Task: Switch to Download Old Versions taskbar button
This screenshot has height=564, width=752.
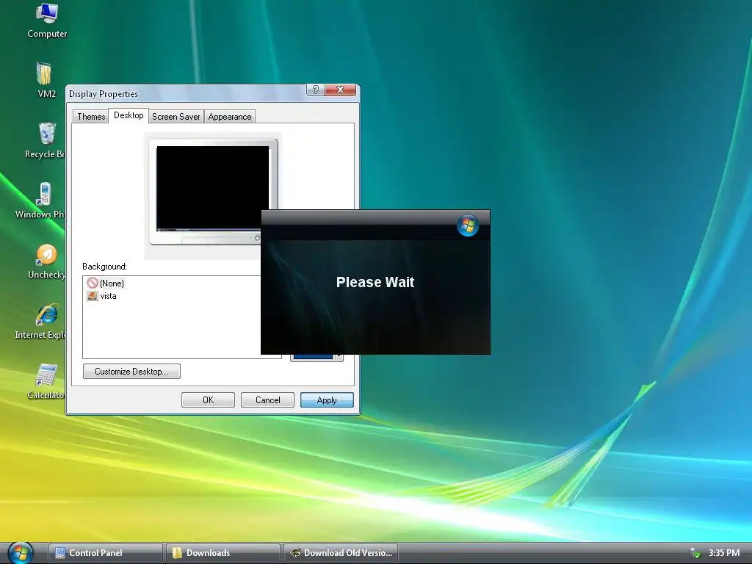Action: tap(341, 553)
